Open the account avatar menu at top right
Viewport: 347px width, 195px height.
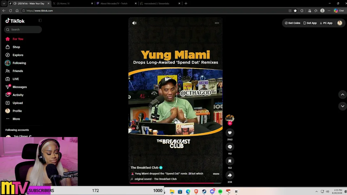pos(340,23)
